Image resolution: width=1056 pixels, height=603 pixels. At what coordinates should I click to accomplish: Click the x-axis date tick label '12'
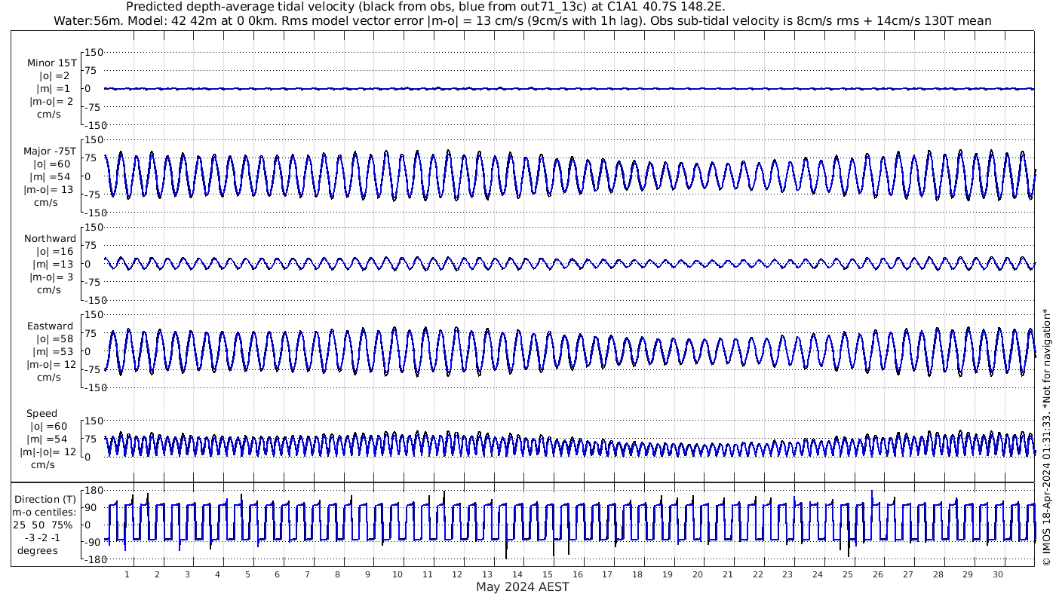[457, 574]
